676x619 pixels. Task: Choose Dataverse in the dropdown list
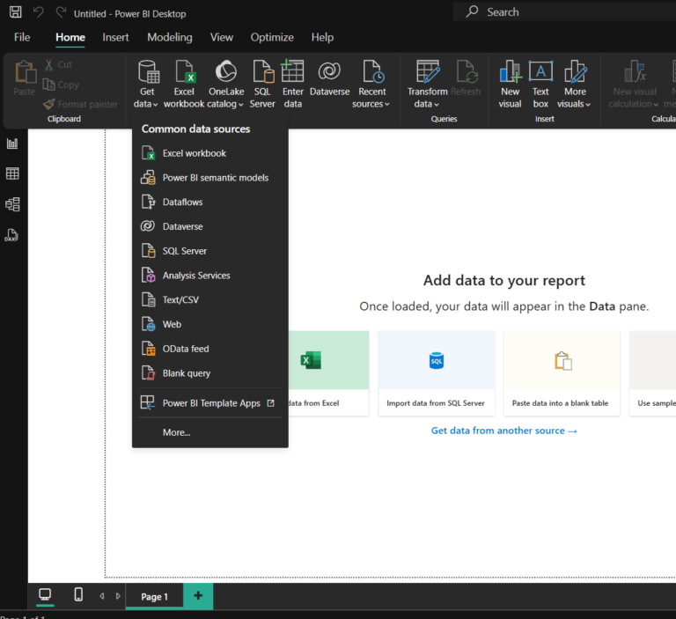[x=210, y=226]
